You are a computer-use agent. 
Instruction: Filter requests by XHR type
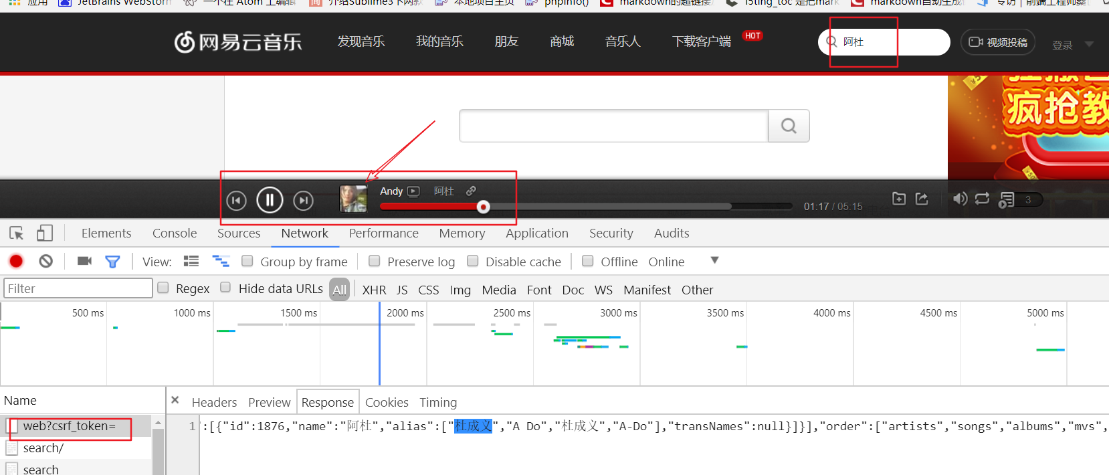click(374, 290)
